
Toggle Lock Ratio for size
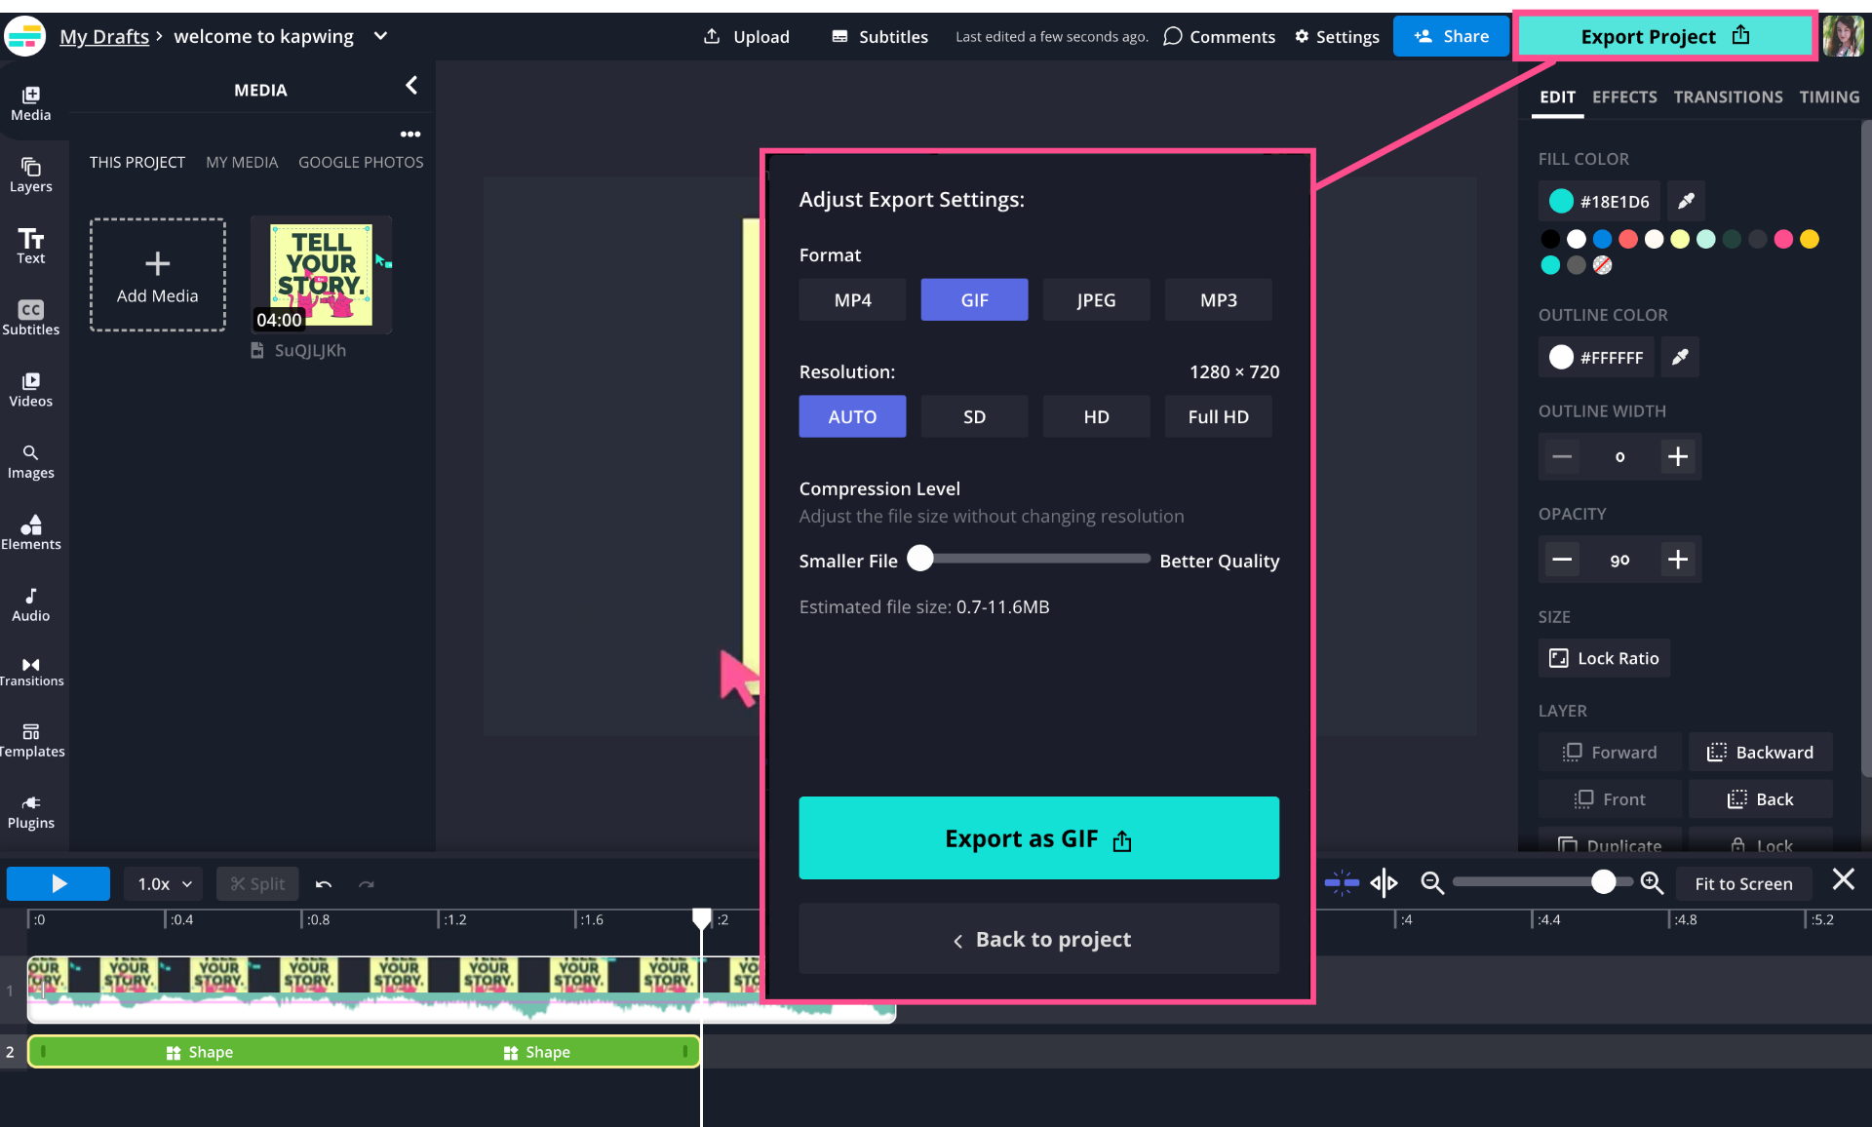pos(1604,658)
